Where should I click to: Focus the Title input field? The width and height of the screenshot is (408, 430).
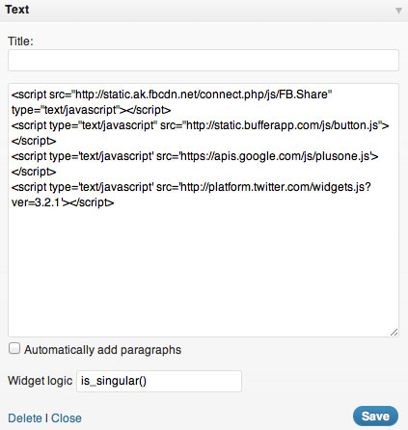[204, 60]
